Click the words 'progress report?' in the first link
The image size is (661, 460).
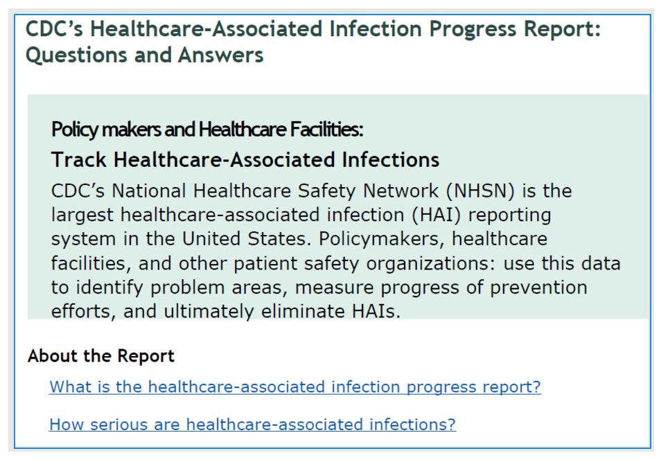coord(473,387)
